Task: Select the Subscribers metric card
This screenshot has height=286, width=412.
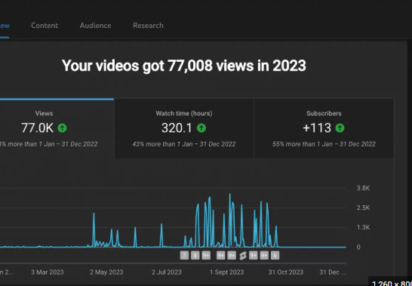Action: [324, 128]
